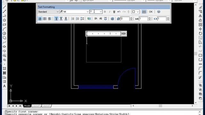The image size is (205, 115).
Task: Select the Rotate tool in modify toolbar
Action: (200, 33)
